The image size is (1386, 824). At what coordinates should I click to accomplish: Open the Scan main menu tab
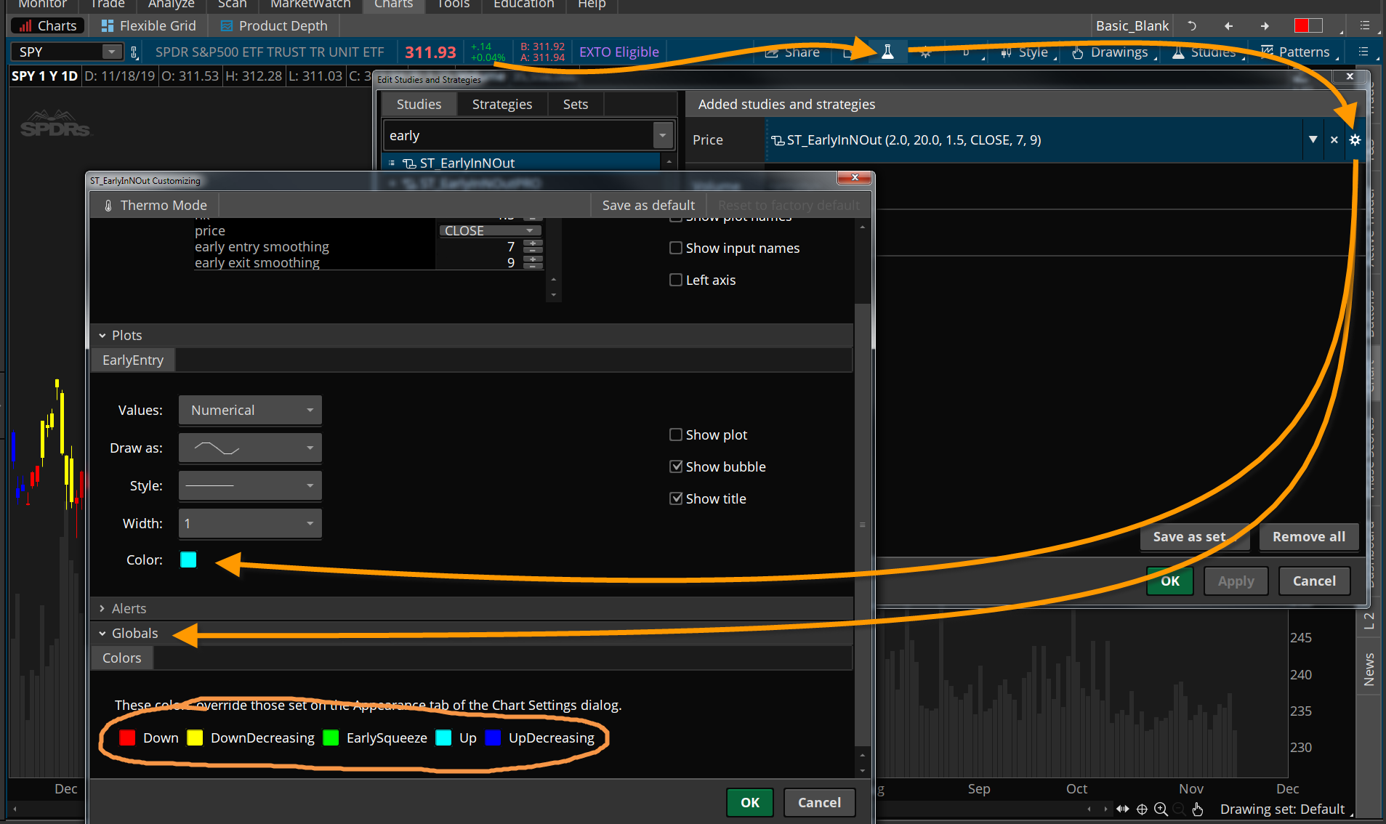click(232, 5)
